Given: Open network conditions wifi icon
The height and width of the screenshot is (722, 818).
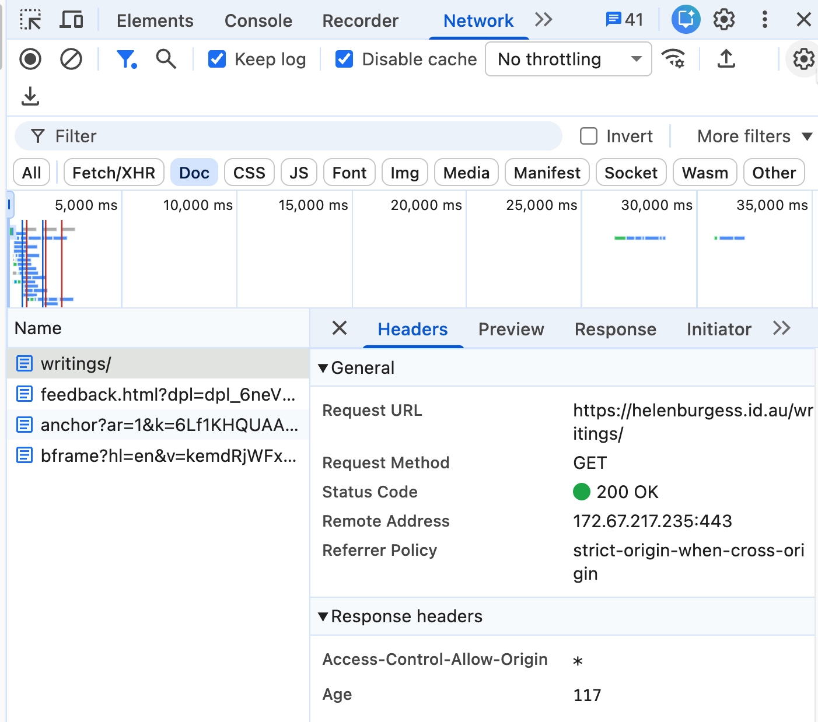Looking at the screenshot, I should (673, 59).
